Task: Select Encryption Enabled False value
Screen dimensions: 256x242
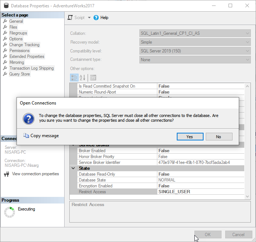Action: coord(201,186)
